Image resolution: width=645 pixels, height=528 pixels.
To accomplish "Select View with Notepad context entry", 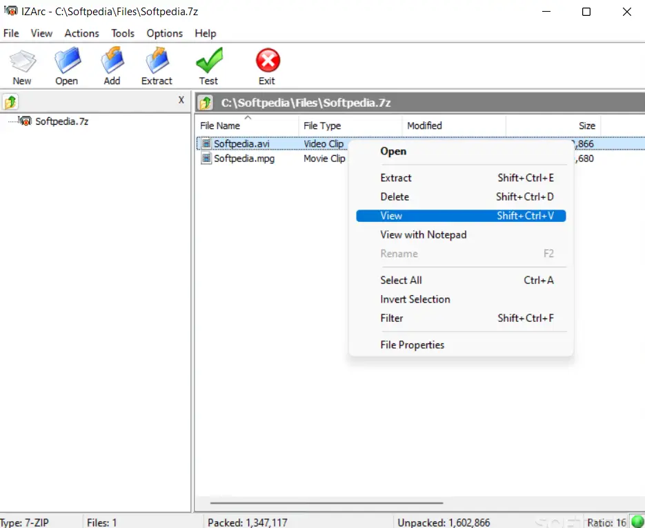I will pyautogui.click(x=423, y=235).
